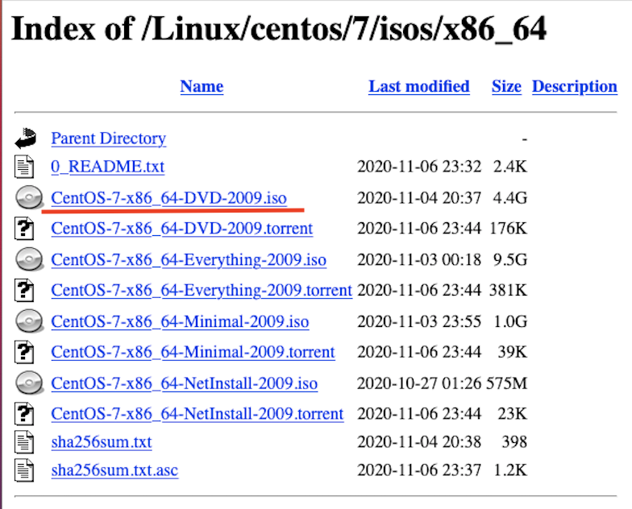The width and height of the screenshot is (632, 509).
Task: Click the unknown-file icon for Minimal-2009.torrent
Action: point(24,352)
